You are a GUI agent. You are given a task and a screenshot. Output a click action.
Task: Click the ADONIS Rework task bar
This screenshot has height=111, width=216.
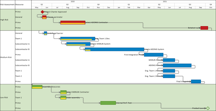click(177, 65)
